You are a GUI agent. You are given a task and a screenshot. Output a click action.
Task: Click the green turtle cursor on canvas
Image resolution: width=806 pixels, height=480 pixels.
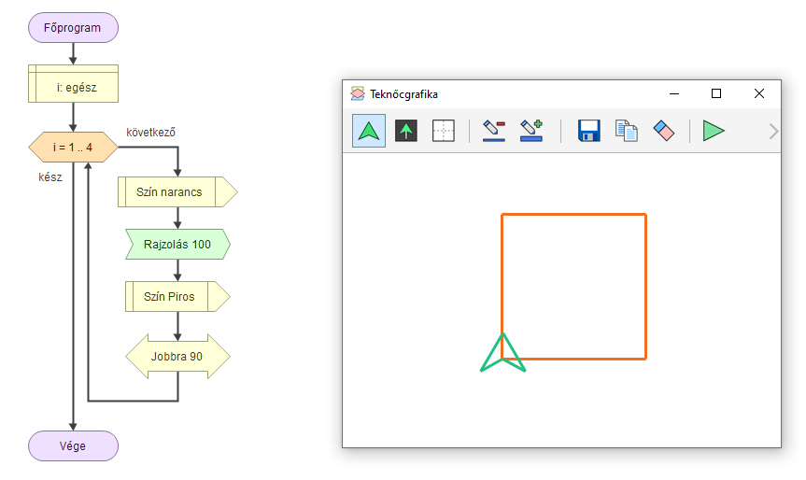[x=503, y=355]
